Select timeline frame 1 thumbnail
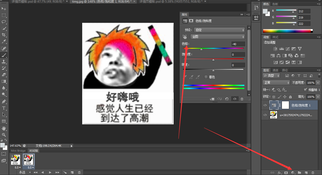322x175 pixels. tap(16, 160)
